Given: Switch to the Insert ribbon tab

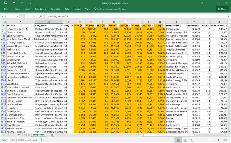Looking at the screenshot, I should [x=28, y=9].
